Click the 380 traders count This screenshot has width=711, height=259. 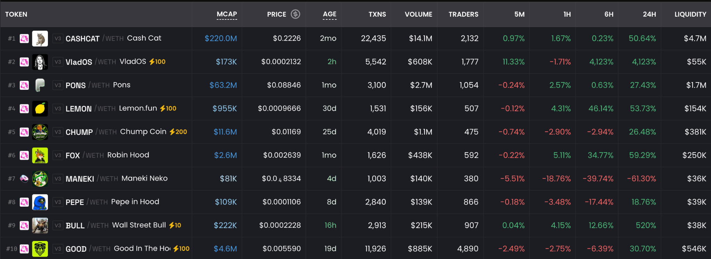click(x=471, y=179)
